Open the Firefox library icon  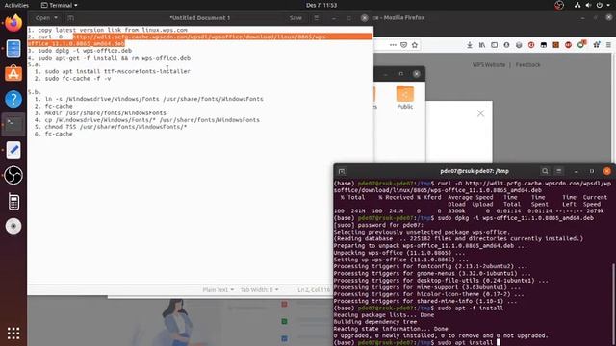click(x=481, y=45)
